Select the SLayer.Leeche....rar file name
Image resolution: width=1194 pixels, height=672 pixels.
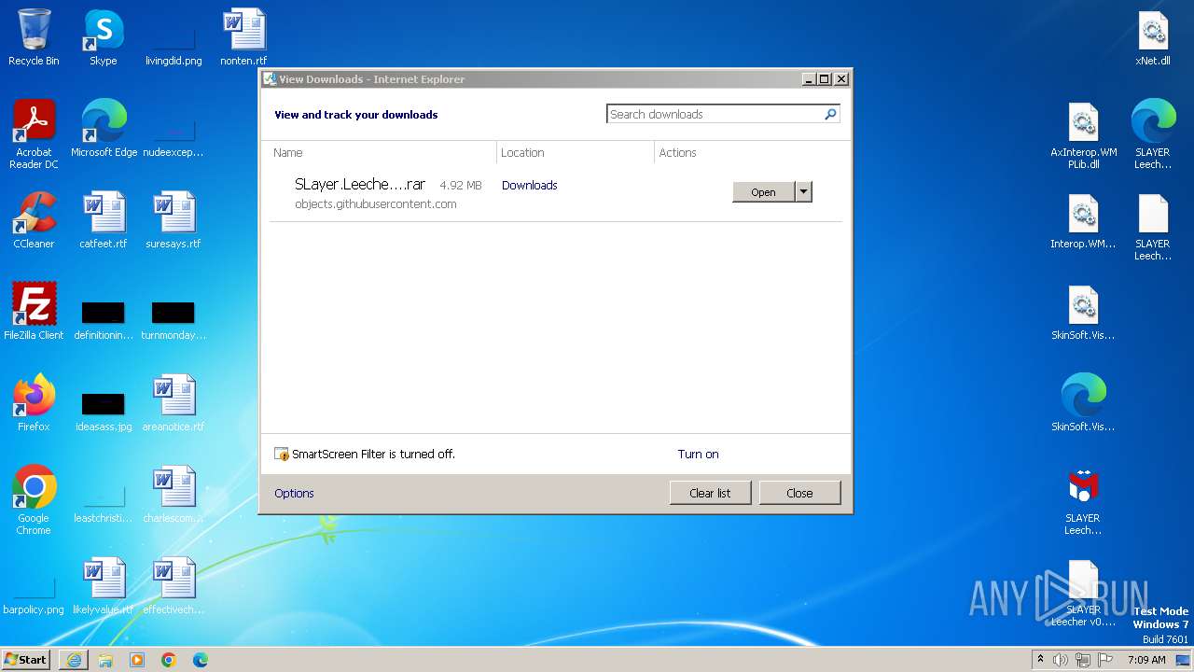tap(360, 185)
